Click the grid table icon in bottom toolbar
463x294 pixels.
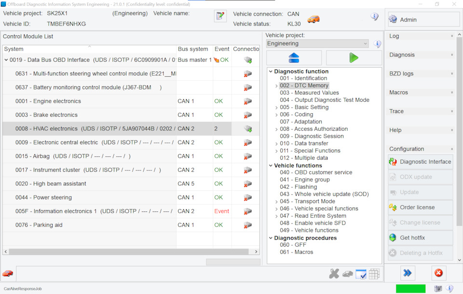[x=374, y=274]
